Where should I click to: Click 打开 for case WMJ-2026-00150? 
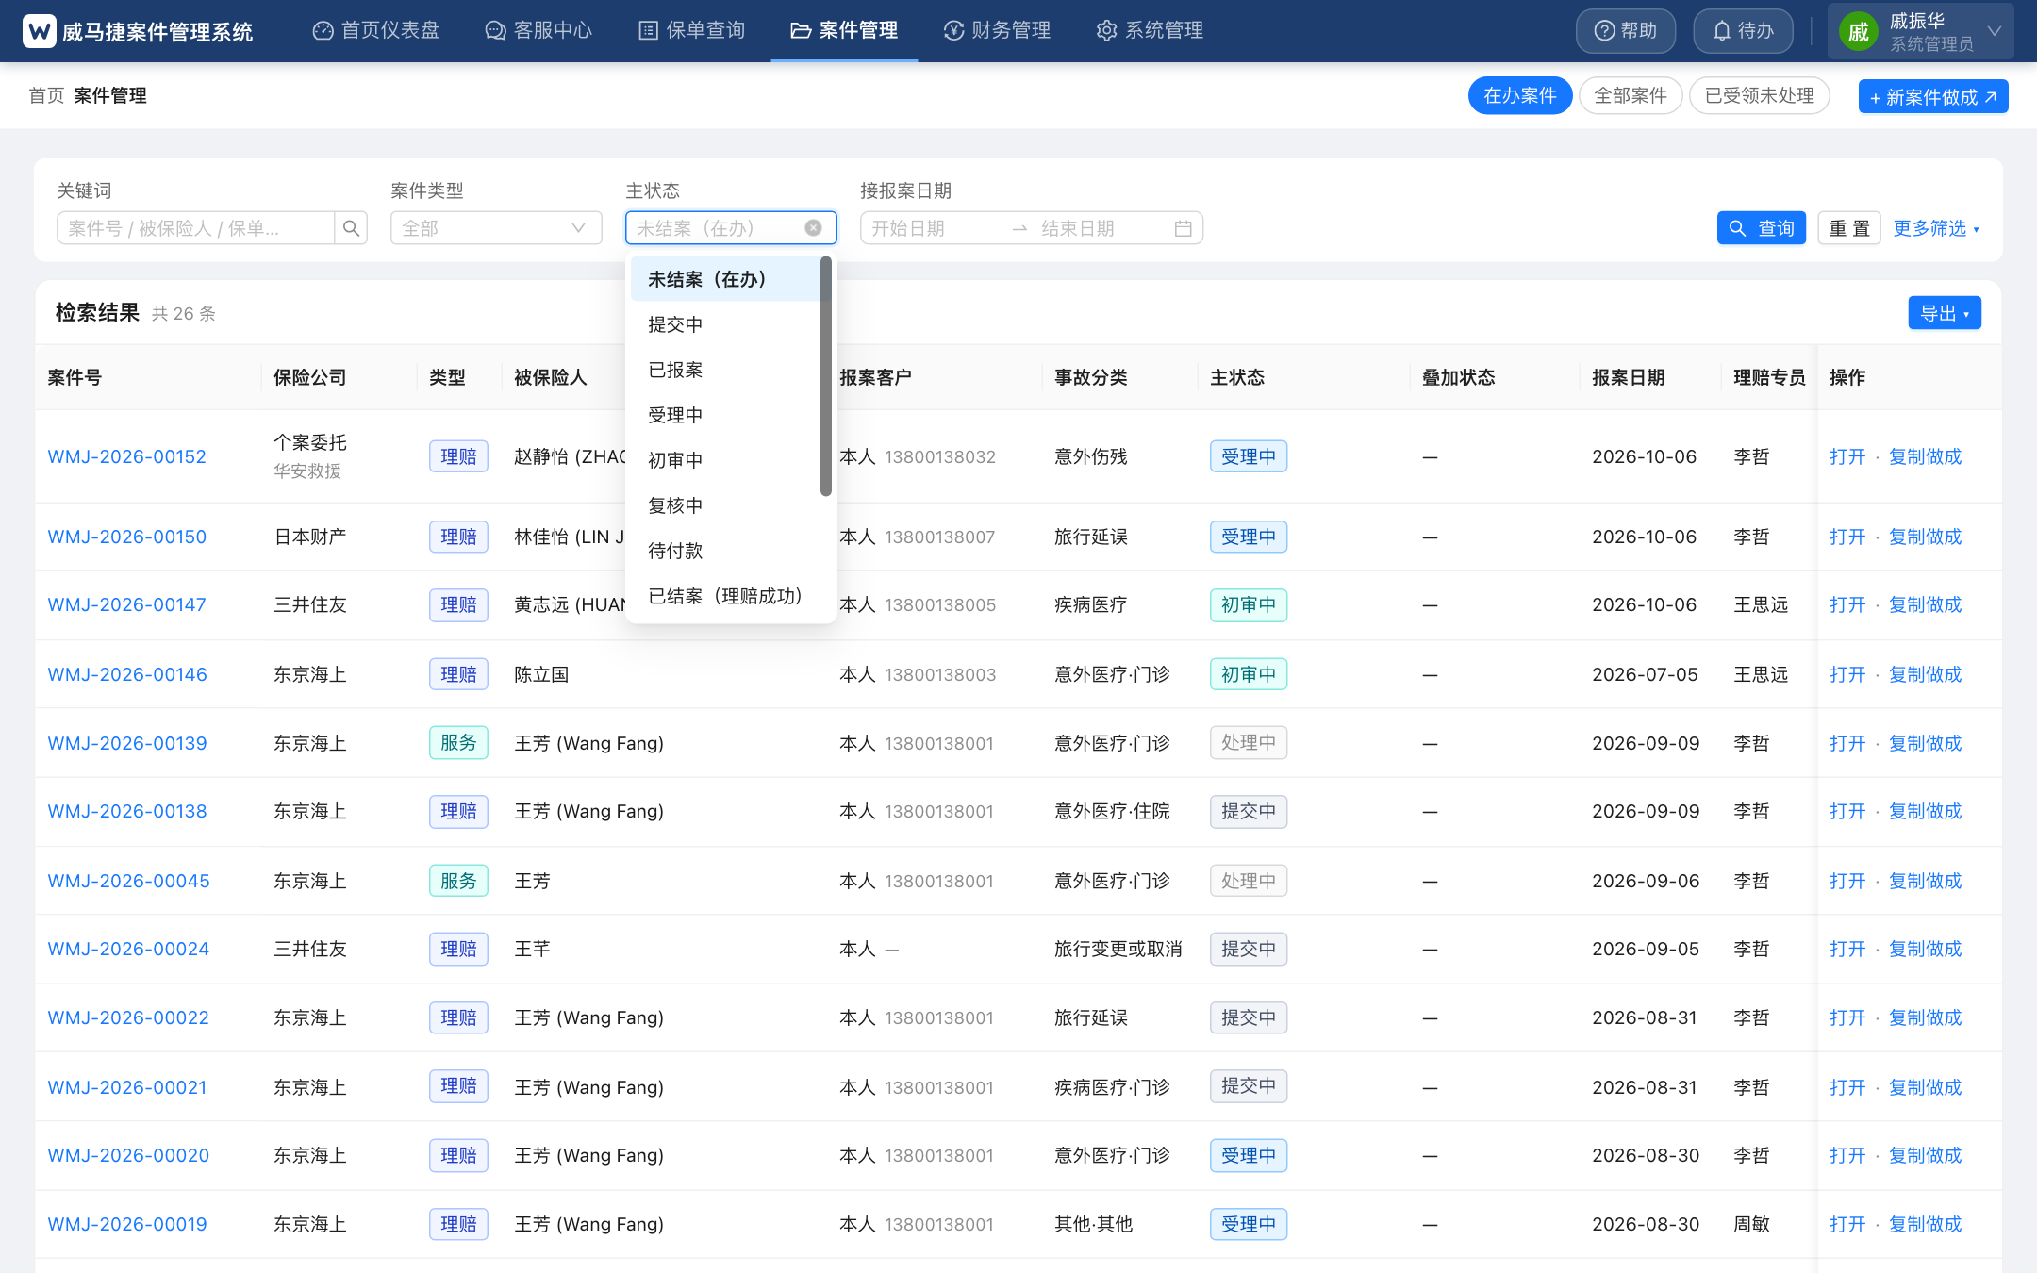1847,537
